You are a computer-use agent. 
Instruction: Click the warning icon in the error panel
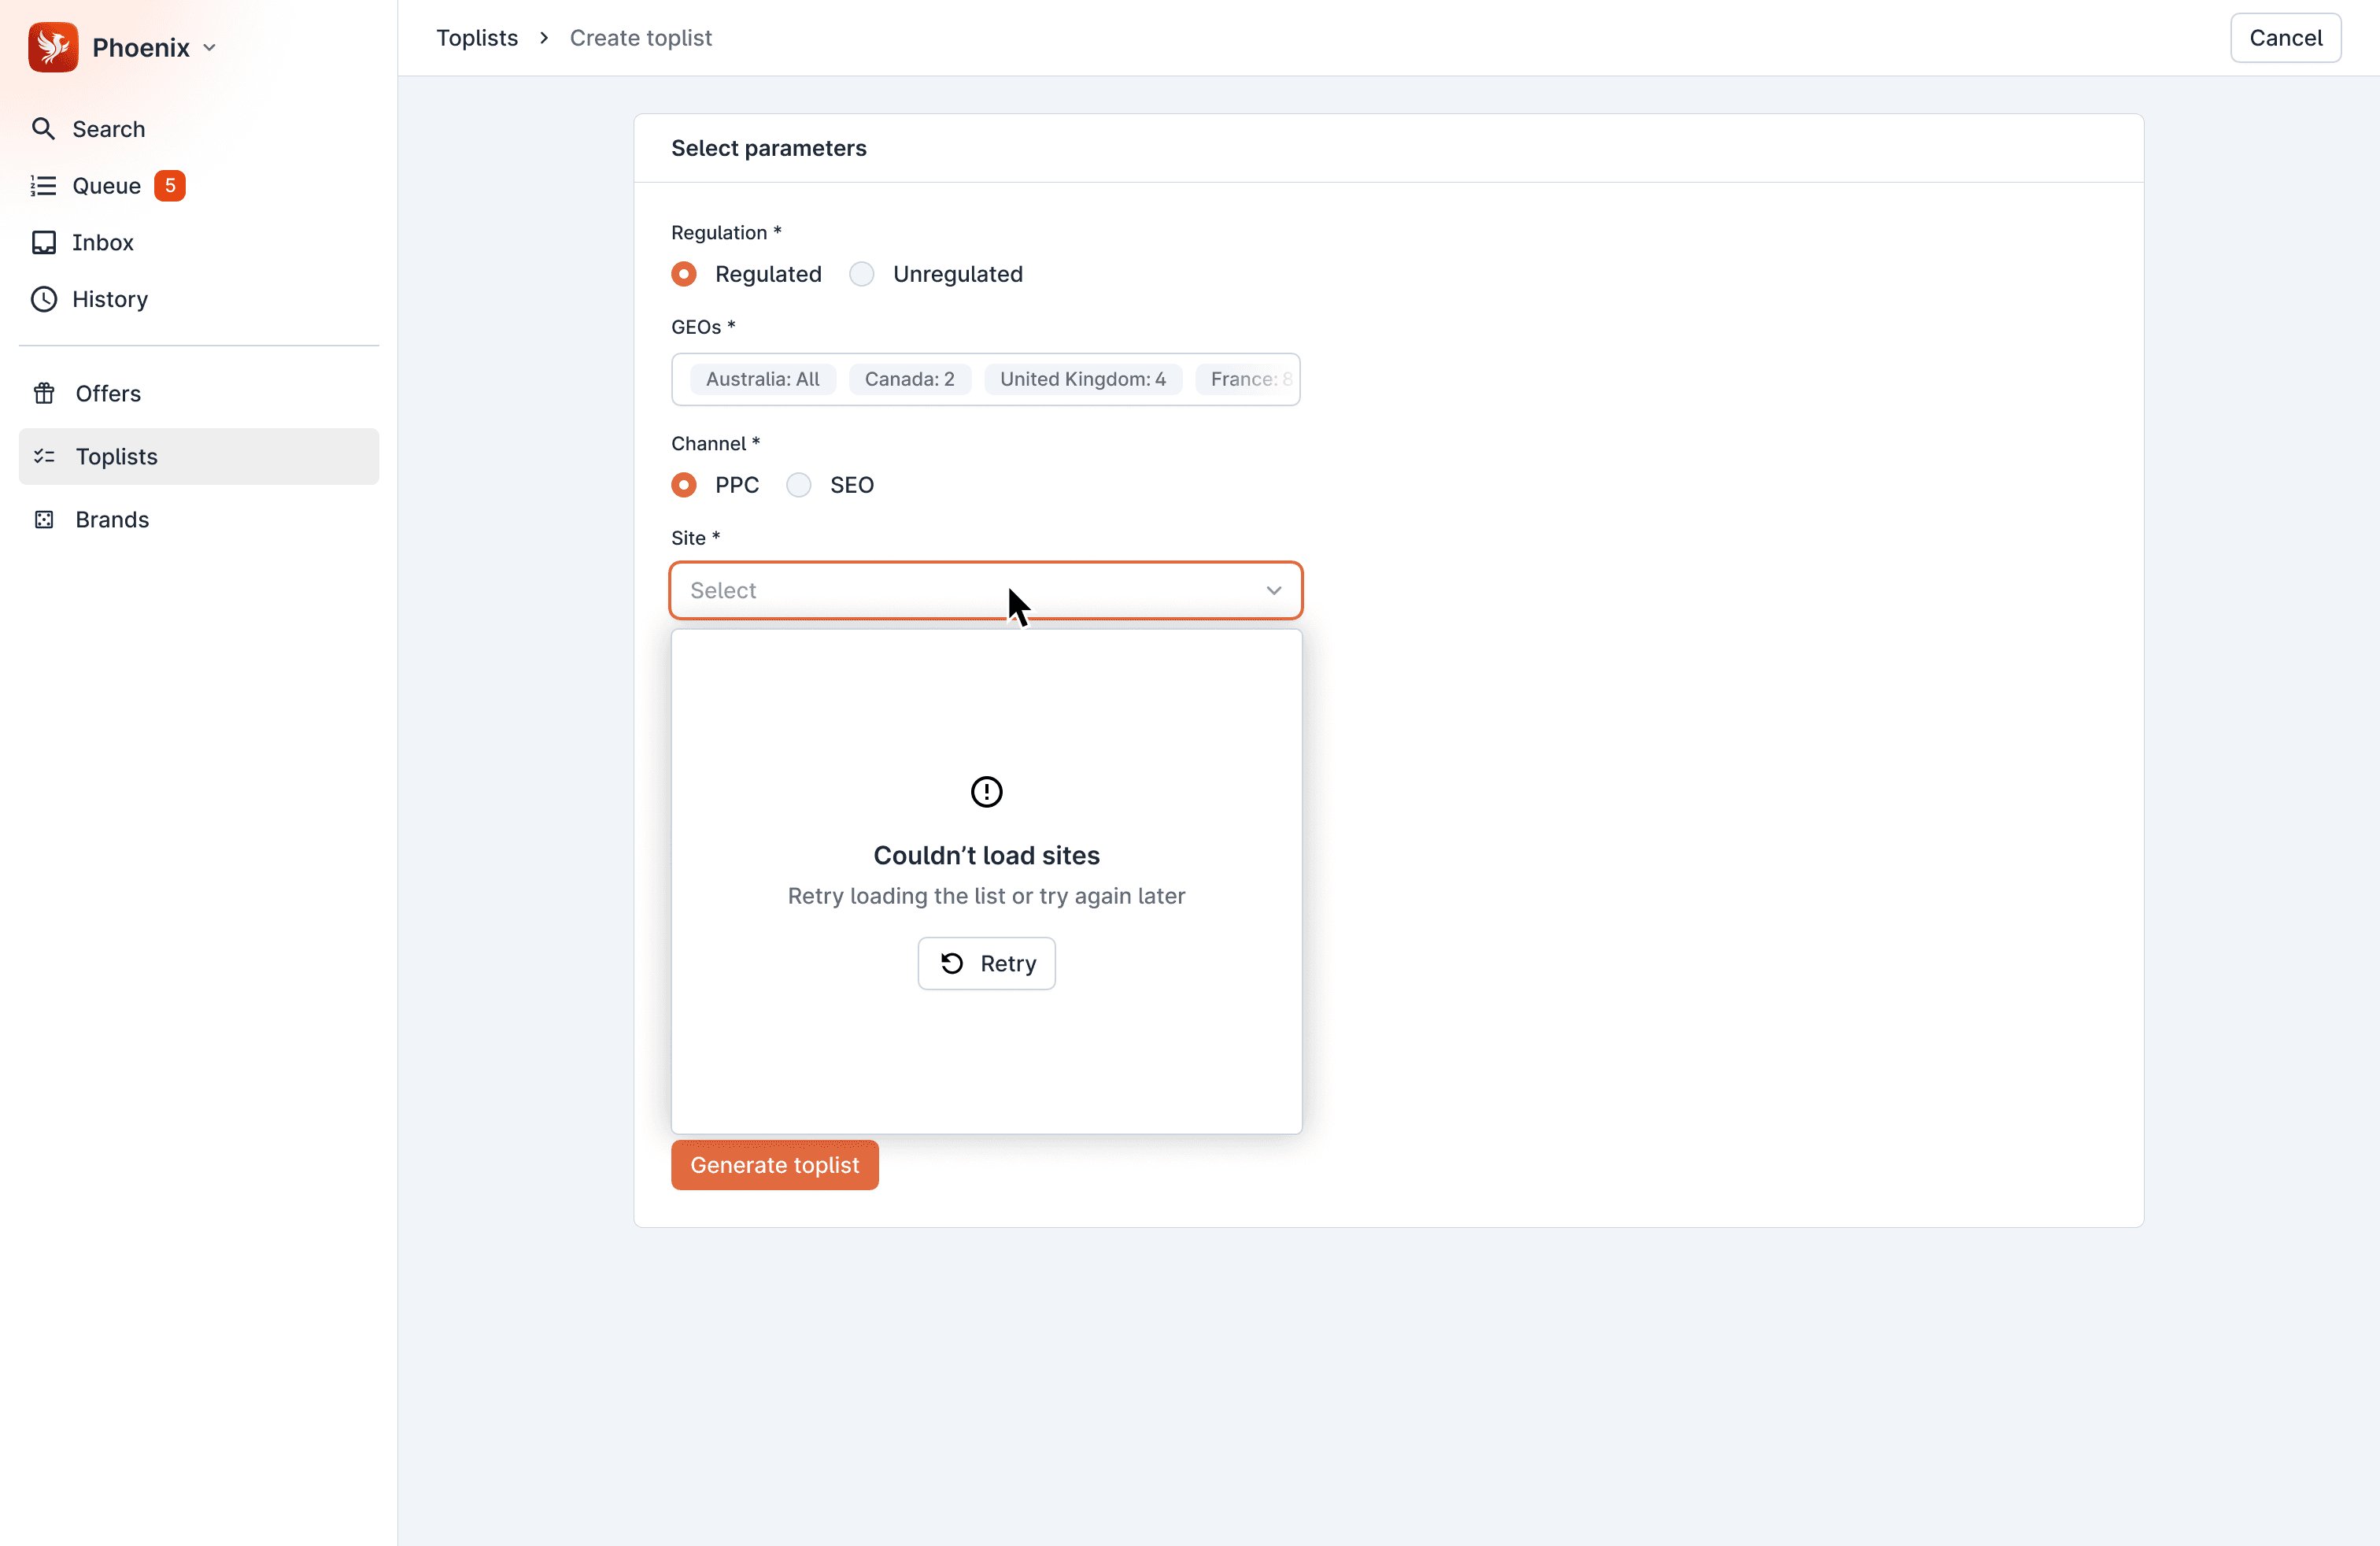click(x=986, y=792)
